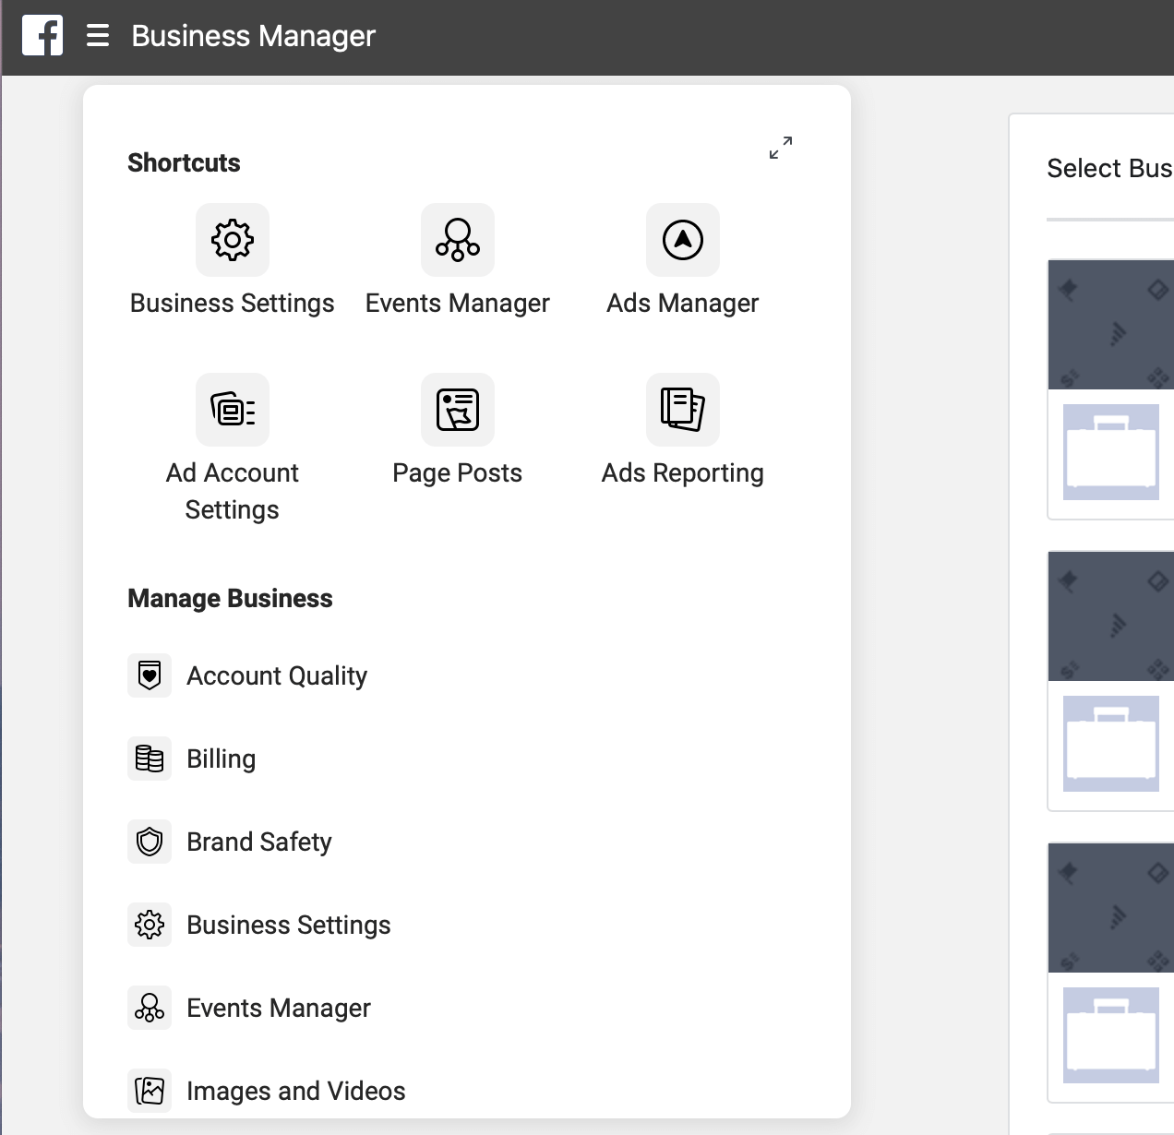This screenshot has height=1135, width=1174.
Task: Click the Billing coins icon
Action: (x=149, y=758)
